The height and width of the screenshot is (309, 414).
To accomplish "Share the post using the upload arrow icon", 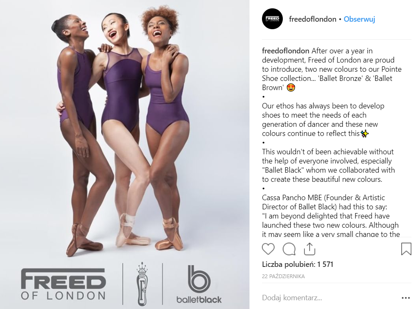I will click(309, 249).
